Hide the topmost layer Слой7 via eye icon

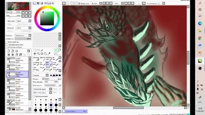(x=8, y=59)
